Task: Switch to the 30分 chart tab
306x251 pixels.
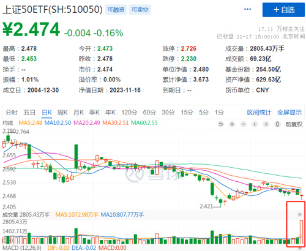Action: pyautogui.click(x=168, y=112)
